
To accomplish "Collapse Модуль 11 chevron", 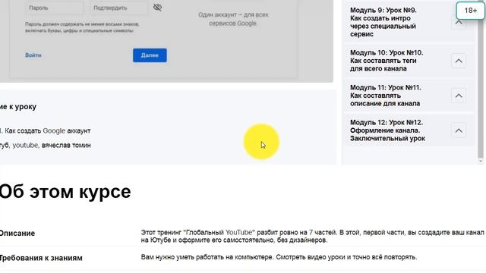I will [459, 96].
